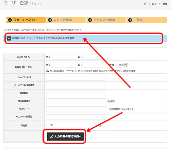Focus the romaji given name 名 field
The height and width of the screenshot is (151, 171).
(95, 65)
